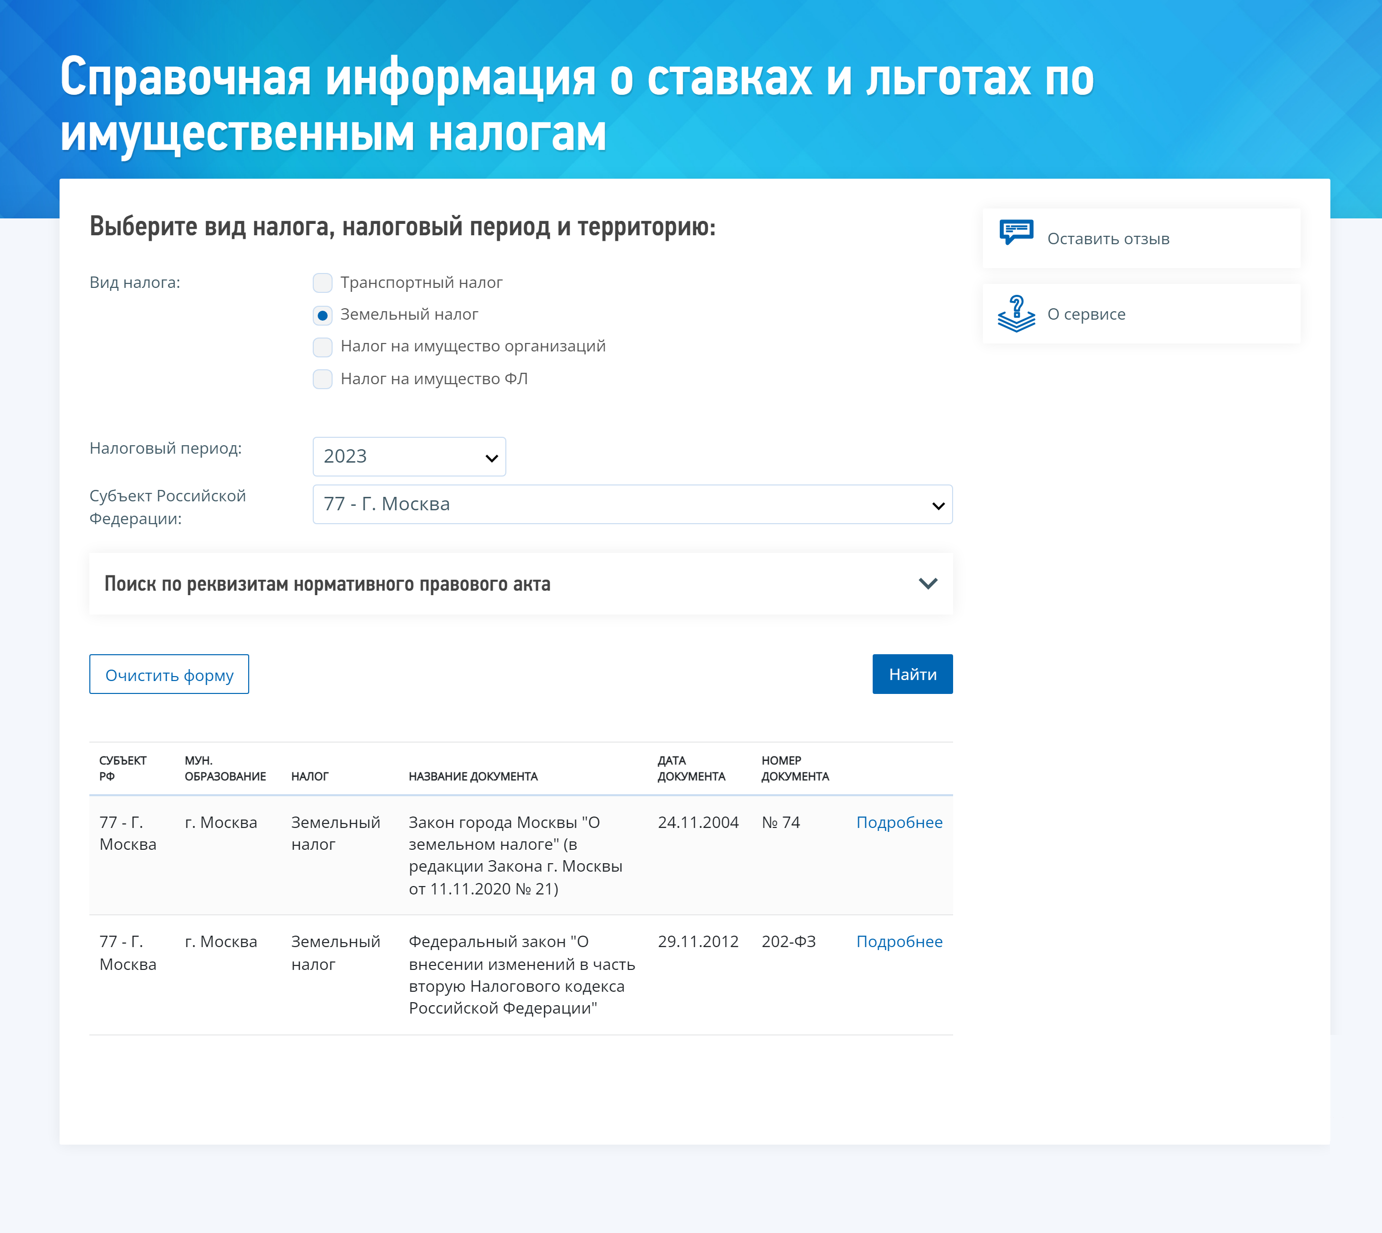Open Подробнее for document № 74
The height and width of the screenshot is (1233, 1382).
899,822
